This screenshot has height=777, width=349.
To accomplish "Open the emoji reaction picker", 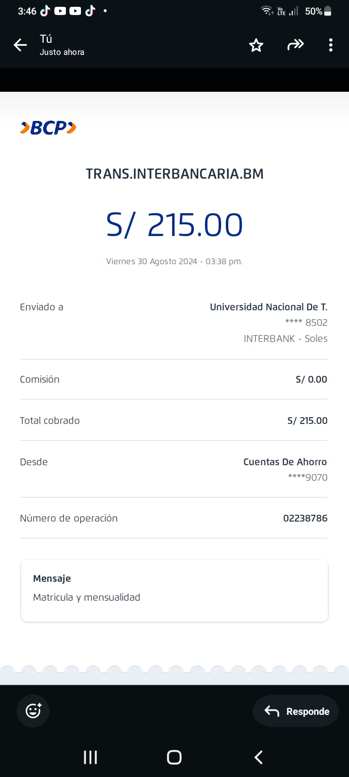I will pyautogui.click(x=33, y=711).
